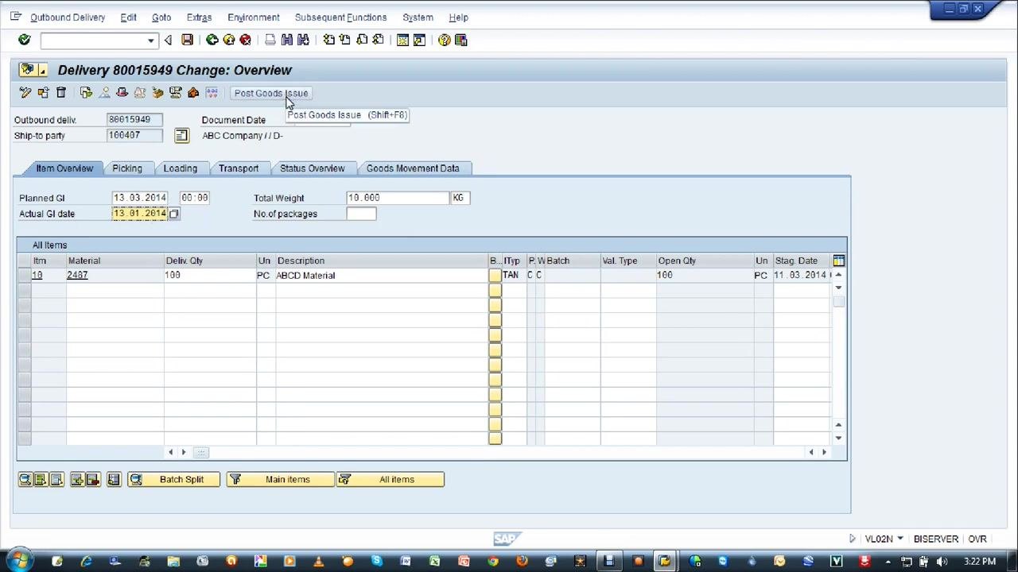
Task: Open the Extras menu
Action: [199, 17]
